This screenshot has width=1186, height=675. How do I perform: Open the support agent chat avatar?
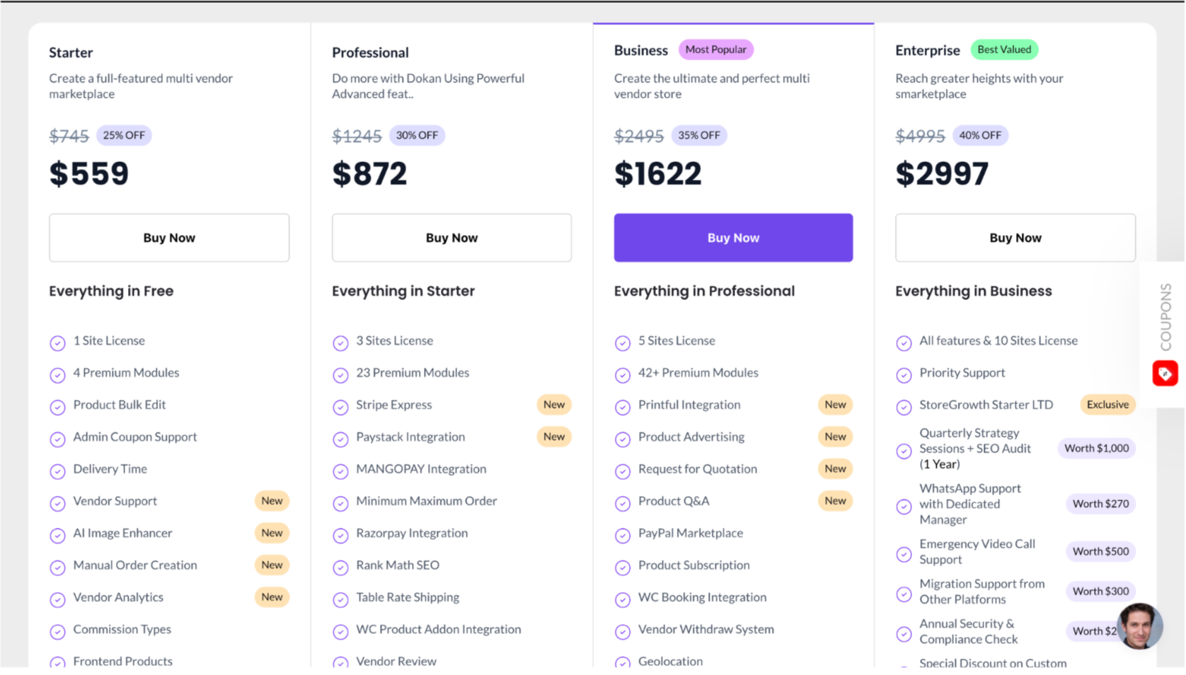(1139, 626)
